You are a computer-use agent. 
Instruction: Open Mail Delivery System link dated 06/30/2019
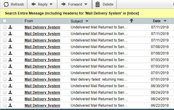tap(42, 86)
